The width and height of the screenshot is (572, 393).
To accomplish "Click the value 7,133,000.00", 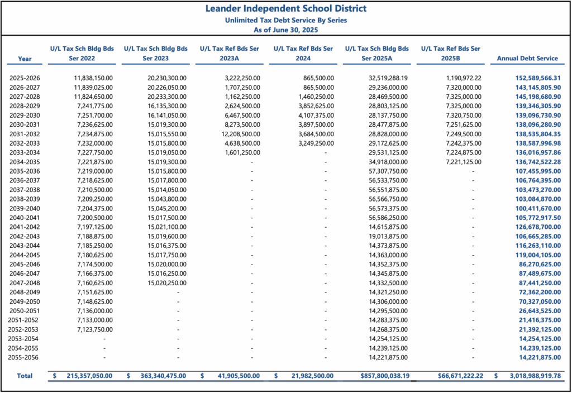I will pos(95,320).
